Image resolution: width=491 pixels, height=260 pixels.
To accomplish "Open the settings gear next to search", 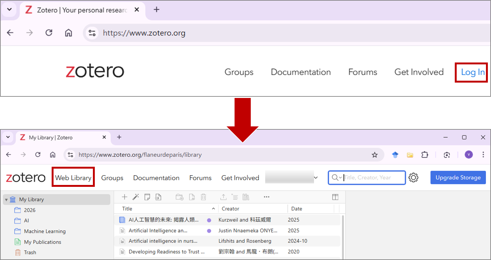I will coord(413,178).
